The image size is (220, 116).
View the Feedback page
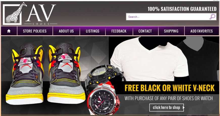click(x=119, y=31)
